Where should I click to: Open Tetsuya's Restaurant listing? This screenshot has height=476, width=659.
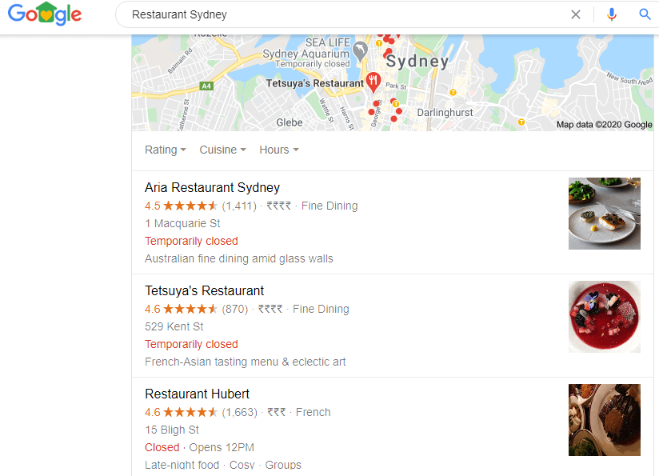[204, 290]
